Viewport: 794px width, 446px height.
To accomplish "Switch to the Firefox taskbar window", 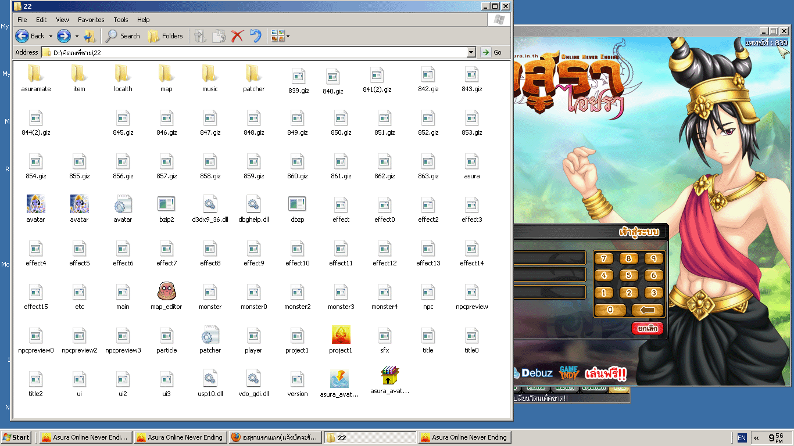I will point(274,437).
